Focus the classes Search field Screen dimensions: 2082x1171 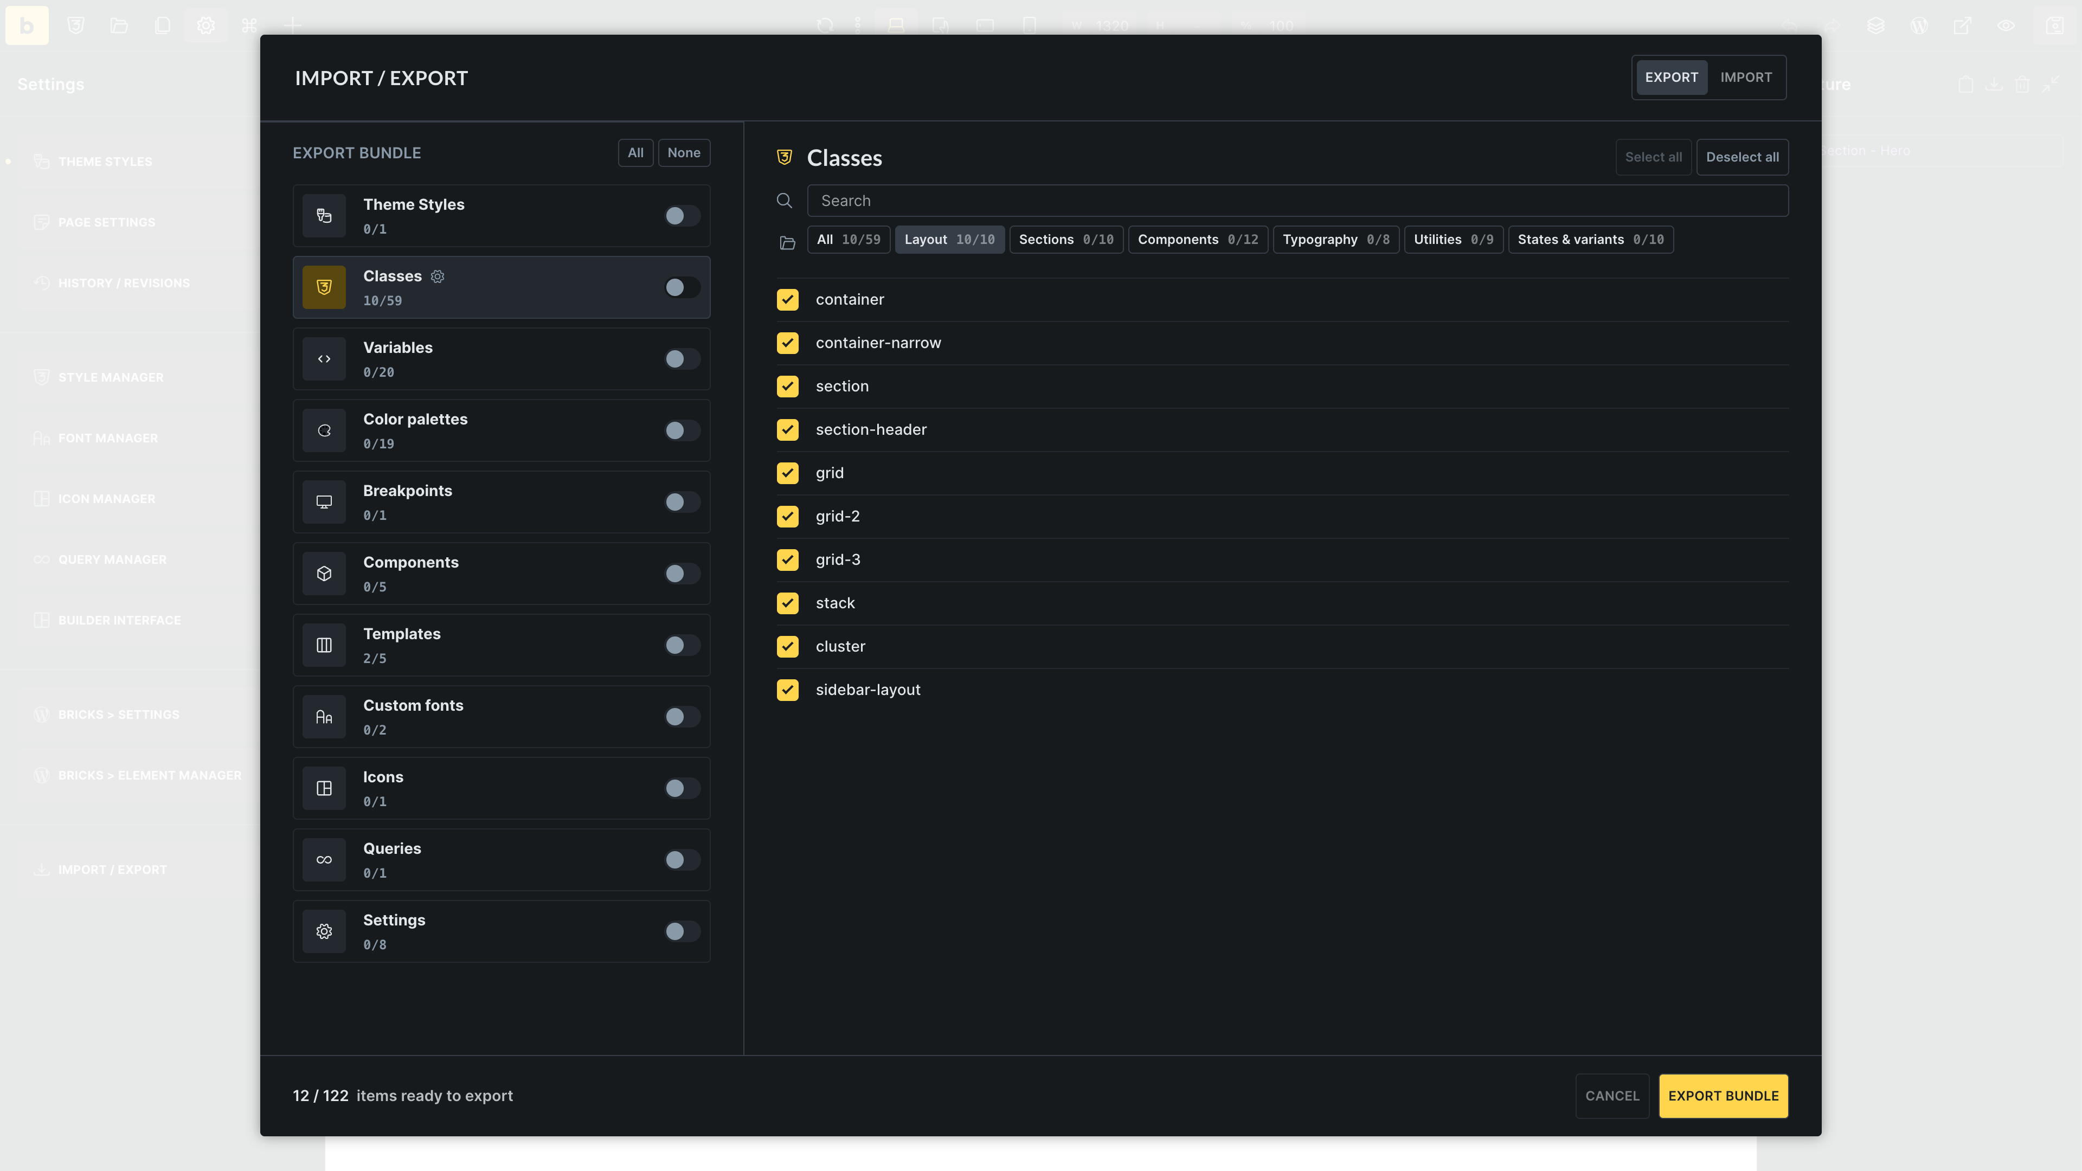(1297, 201)
